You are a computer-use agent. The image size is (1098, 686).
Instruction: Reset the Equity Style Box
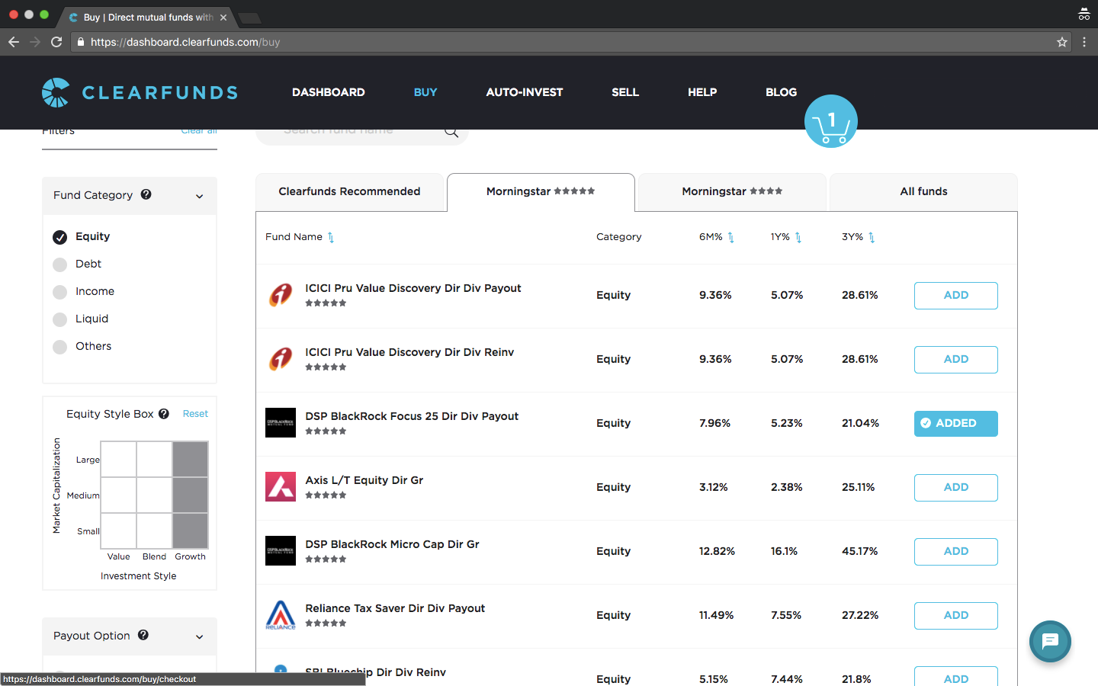click(195, 414)
